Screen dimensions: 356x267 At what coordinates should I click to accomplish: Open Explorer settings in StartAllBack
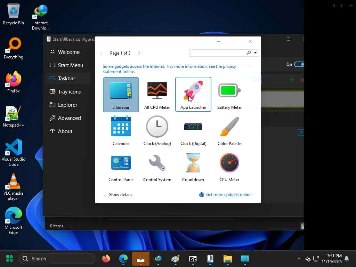pyautogui.click(x=68, y=105)
